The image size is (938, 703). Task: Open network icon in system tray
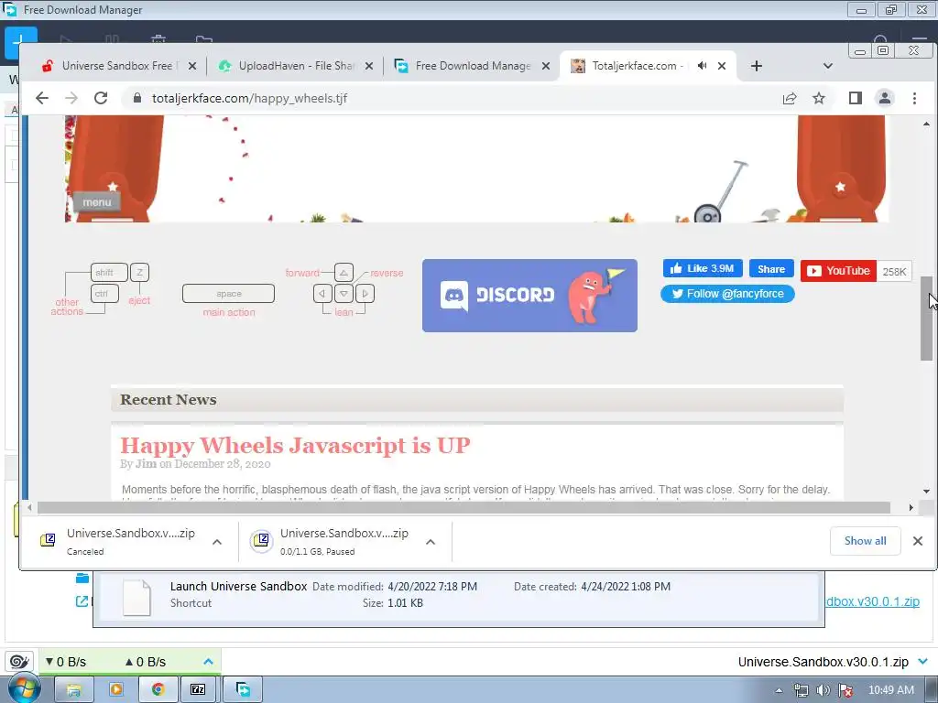[801, 690]
